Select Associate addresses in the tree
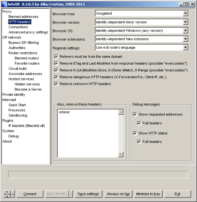This screenshot has width=197, height=202. [x=26, y=74]
